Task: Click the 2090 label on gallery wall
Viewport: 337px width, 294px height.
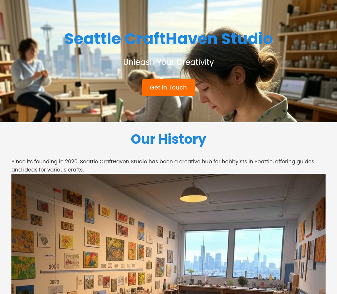Action: (x=55, y=282)
